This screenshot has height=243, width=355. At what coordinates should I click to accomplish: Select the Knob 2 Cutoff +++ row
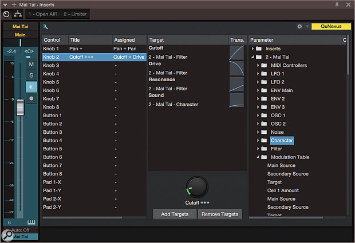tap(94, 57)
